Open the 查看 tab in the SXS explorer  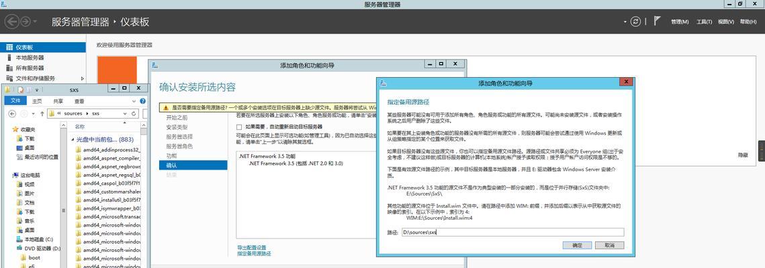click(x=79, y=101)
